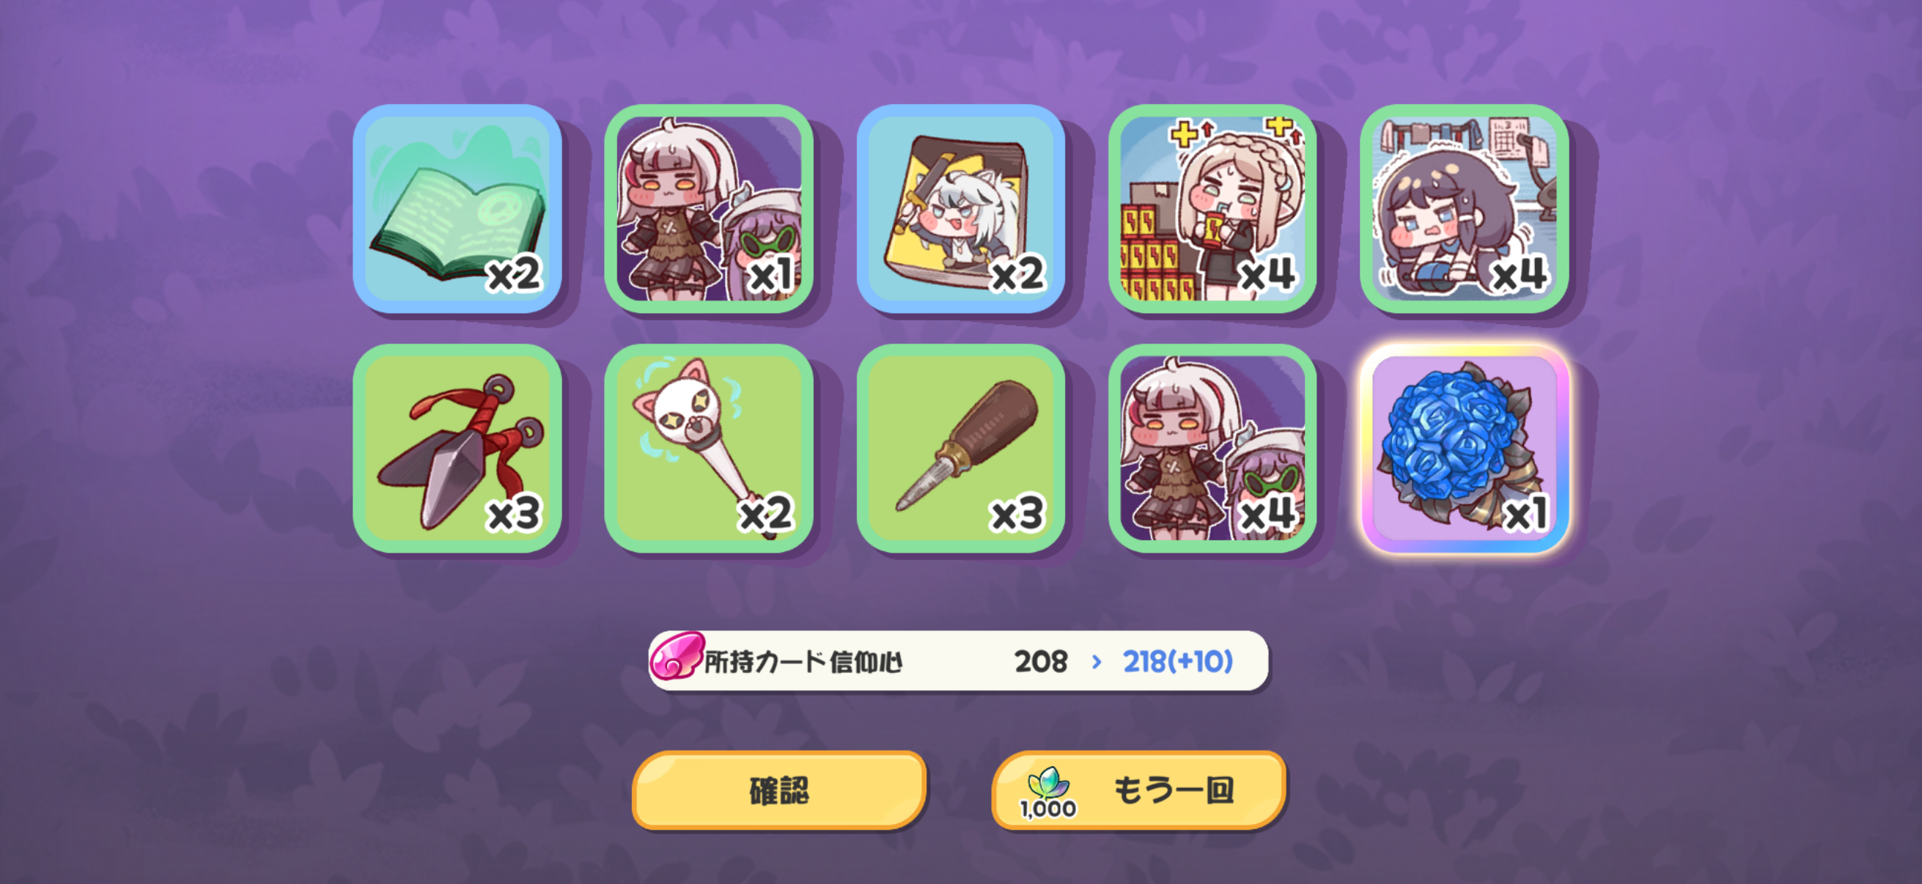
Task: Select the brown-handled awl tool item
Action: 961,449
